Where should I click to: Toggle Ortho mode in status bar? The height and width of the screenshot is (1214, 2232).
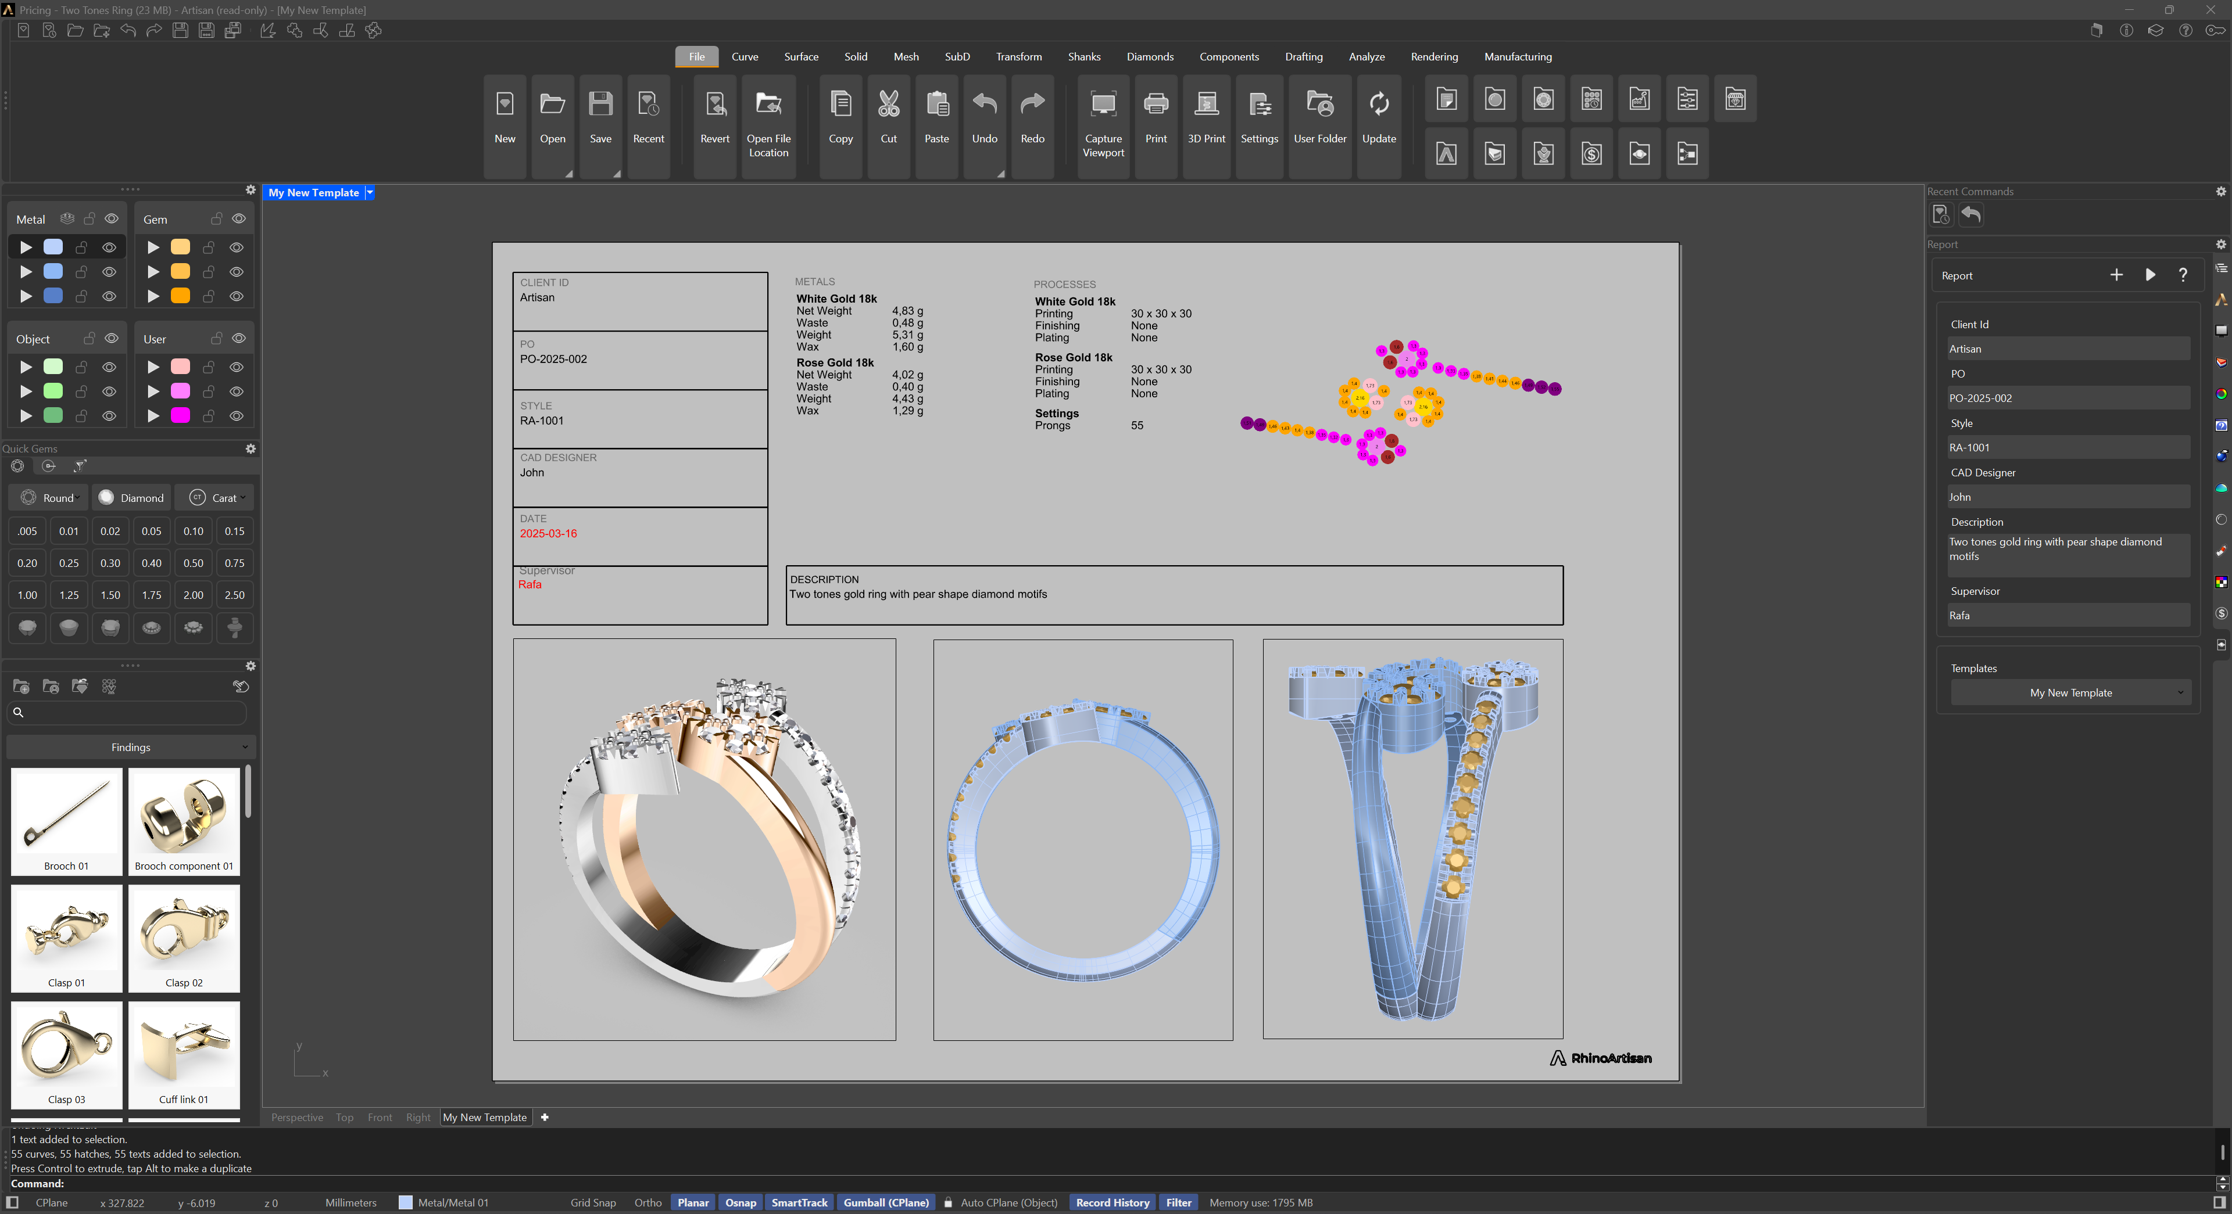click(648, 1203)
